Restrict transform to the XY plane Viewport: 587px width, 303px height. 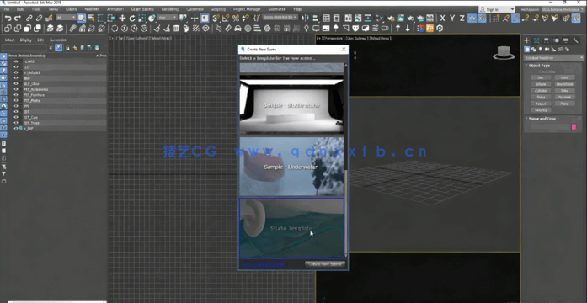(x=472, y=18)
